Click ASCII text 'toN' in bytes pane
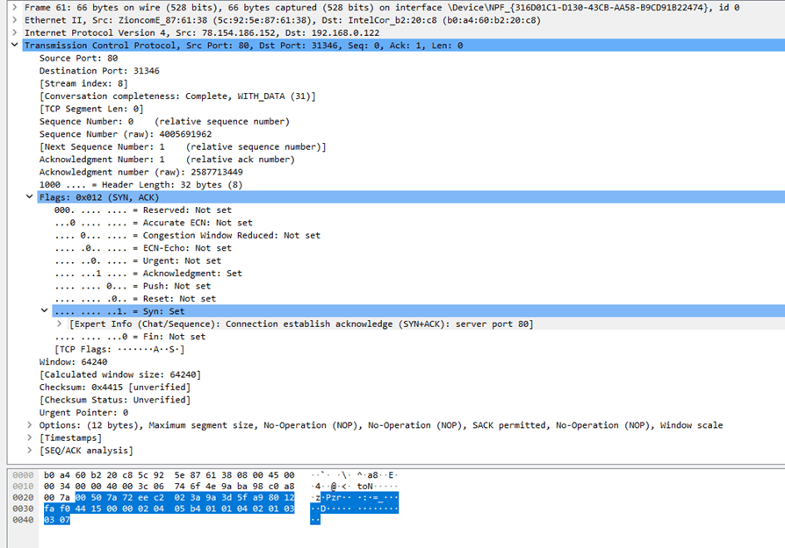The image size is (785, 548). (x=365, y=486)
